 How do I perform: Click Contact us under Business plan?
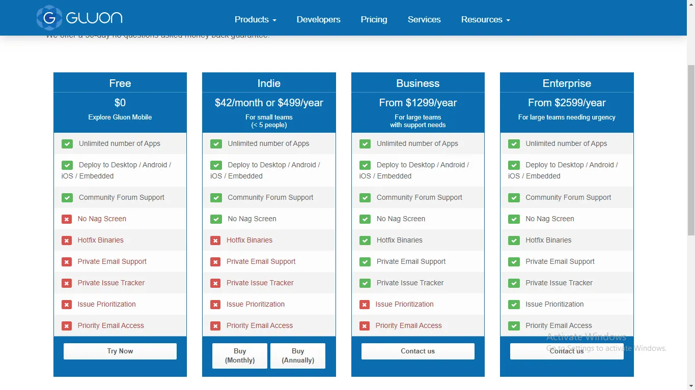tap(418, 351)
